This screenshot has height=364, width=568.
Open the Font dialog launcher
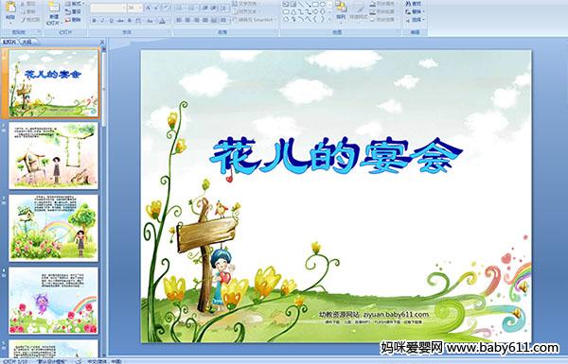(x=169, y=31)
